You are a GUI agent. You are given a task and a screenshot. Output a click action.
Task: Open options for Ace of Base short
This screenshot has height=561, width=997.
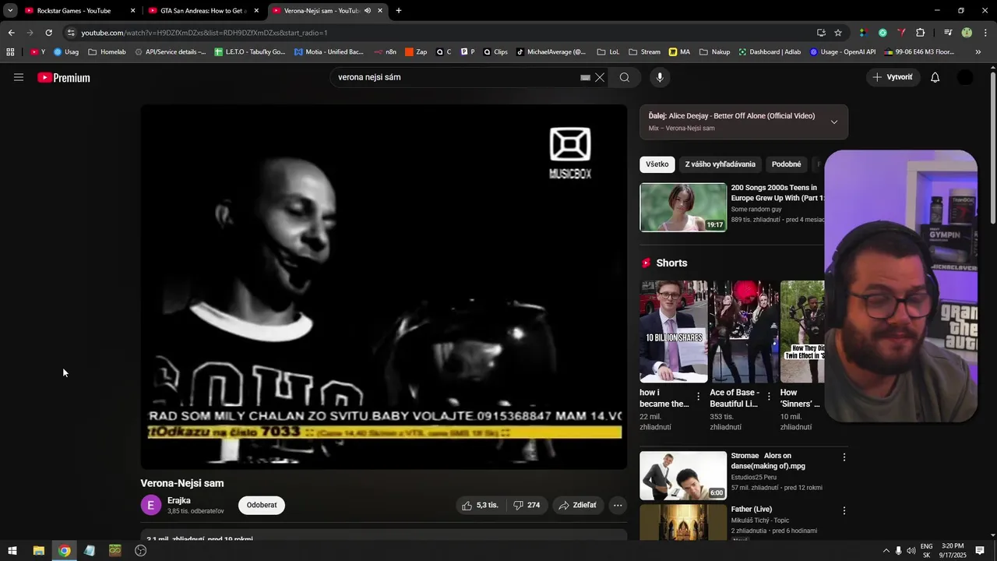(x=769, y=397)
